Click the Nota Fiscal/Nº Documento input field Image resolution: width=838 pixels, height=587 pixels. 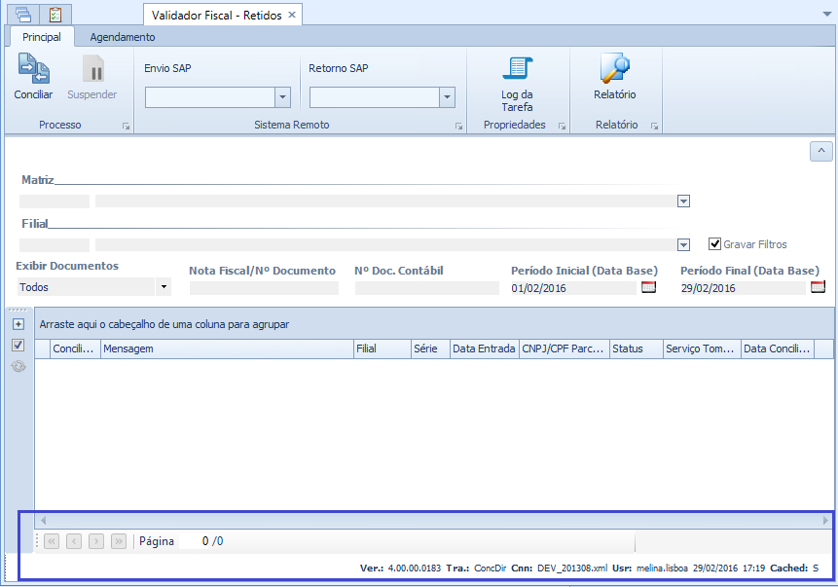coord(264,288)
